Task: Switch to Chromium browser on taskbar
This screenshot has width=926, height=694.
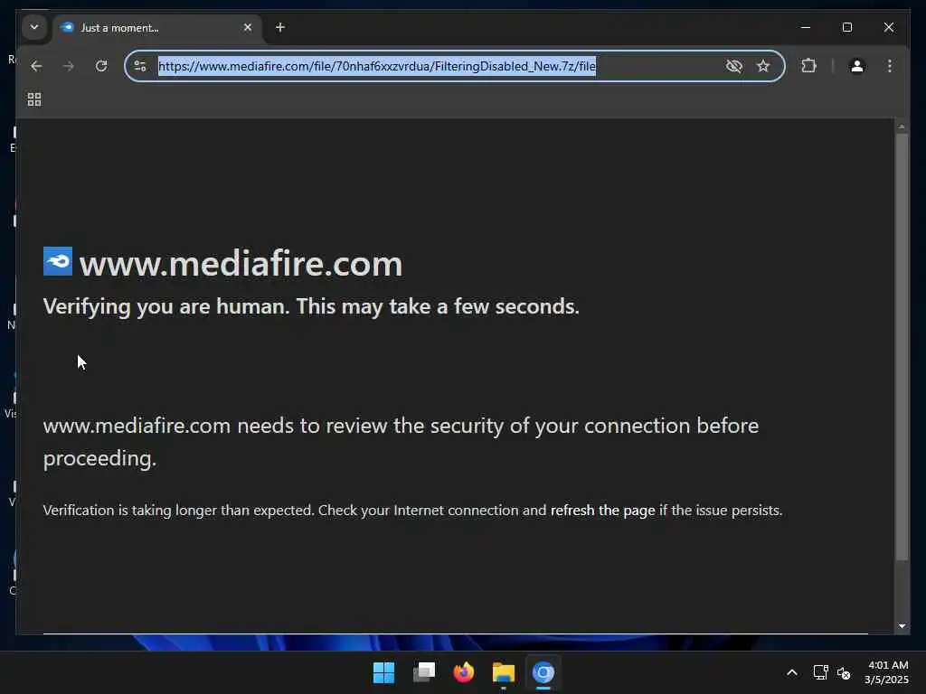Action: click(543, 672)
